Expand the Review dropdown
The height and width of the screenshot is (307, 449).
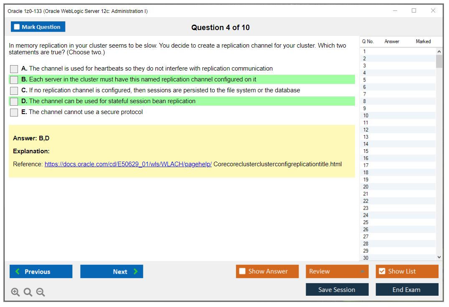click(x=362, y=271)
